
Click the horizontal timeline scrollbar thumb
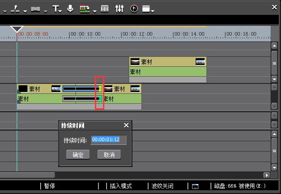coord(27,175)
